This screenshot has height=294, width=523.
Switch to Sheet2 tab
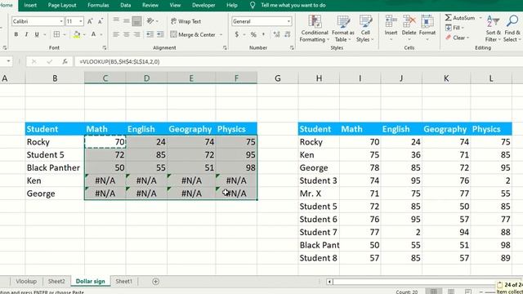pyautogui.click(x=56, y=281)
